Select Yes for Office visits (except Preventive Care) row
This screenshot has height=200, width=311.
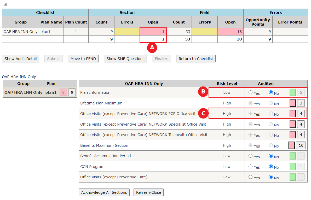pos(251,177)
